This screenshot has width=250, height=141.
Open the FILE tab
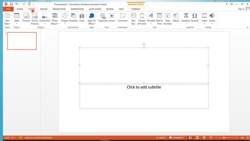(x=8, y=9)
